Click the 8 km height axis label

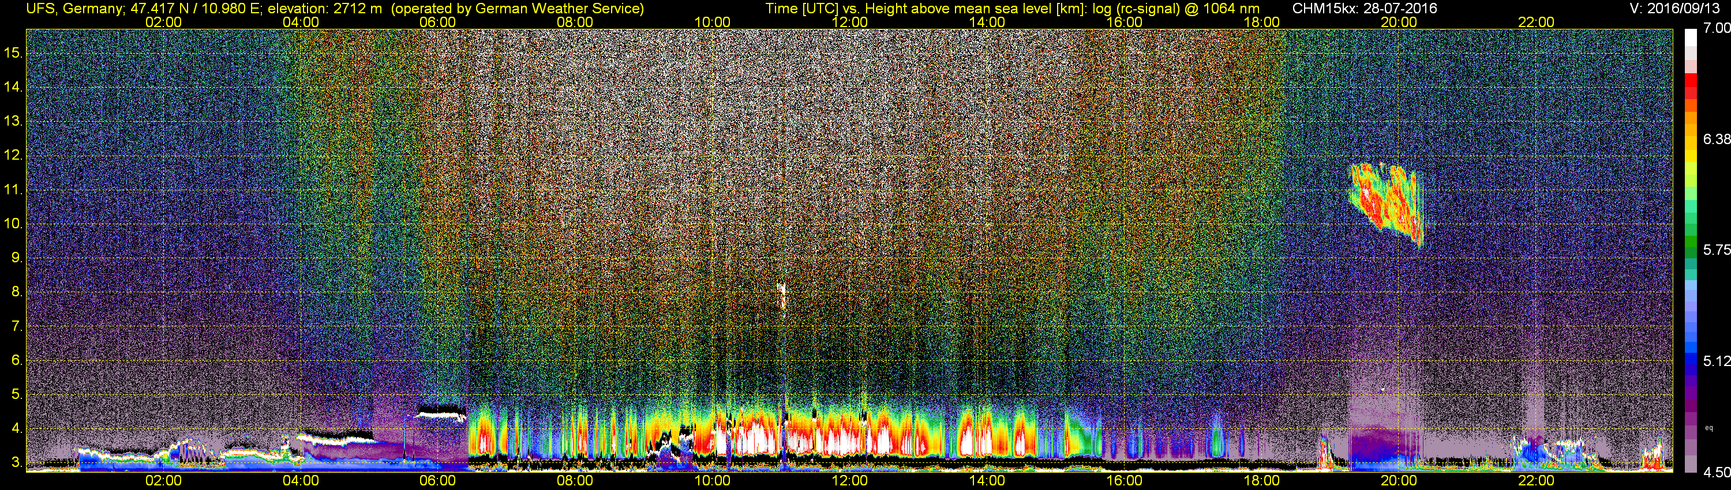(x=17, y=292)
